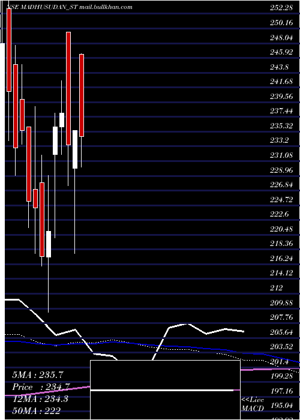This screenshot has width=300, height=420.
Task: Click the NSE MADHUSUDAN_ST chart title
Action: click(x=42, y=7)
